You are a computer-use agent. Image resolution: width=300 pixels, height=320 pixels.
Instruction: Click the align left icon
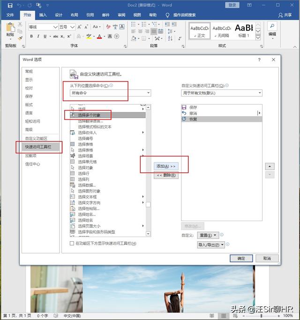point(133,31)
